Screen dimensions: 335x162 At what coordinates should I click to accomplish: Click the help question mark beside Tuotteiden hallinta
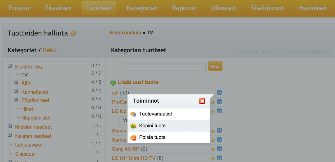[73, 33]
